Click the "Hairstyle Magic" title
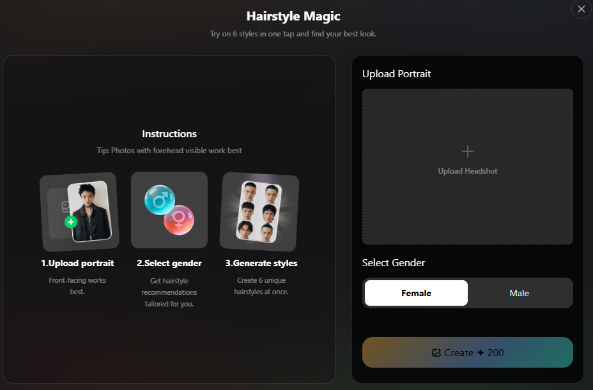This screenshot has height=390, width=593. [x=293, y=17]
